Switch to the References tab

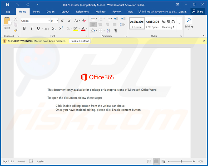[82, 12]
